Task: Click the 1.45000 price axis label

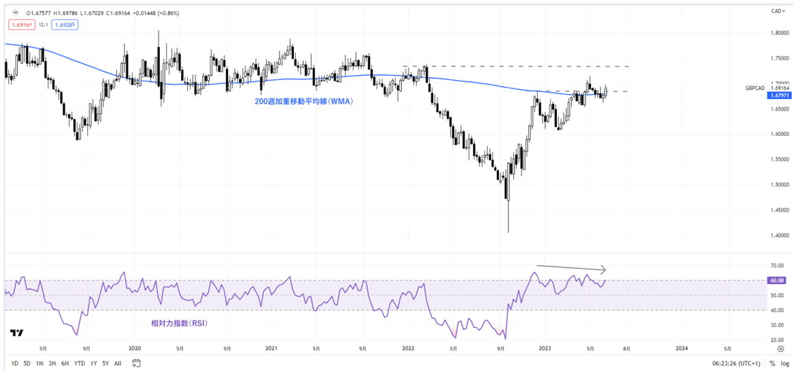Action: click(x=779, y=210)
